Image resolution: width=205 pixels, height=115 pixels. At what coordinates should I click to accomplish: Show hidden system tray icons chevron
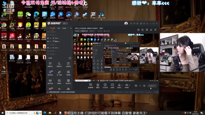[183, 113]
